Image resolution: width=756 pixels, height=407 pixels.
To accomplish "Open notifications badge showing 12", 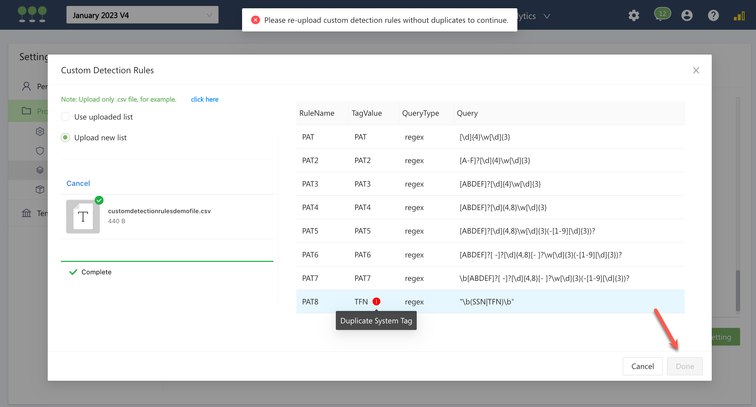I will coord(662,14).
